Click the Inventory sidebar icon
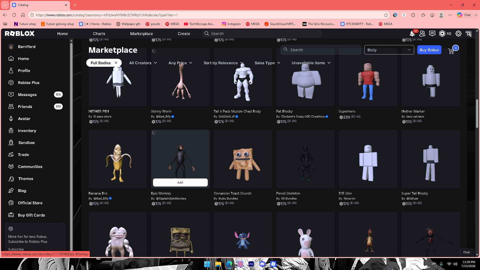The height and width of the screenshot is (270, 480). [x=11, y=131]
